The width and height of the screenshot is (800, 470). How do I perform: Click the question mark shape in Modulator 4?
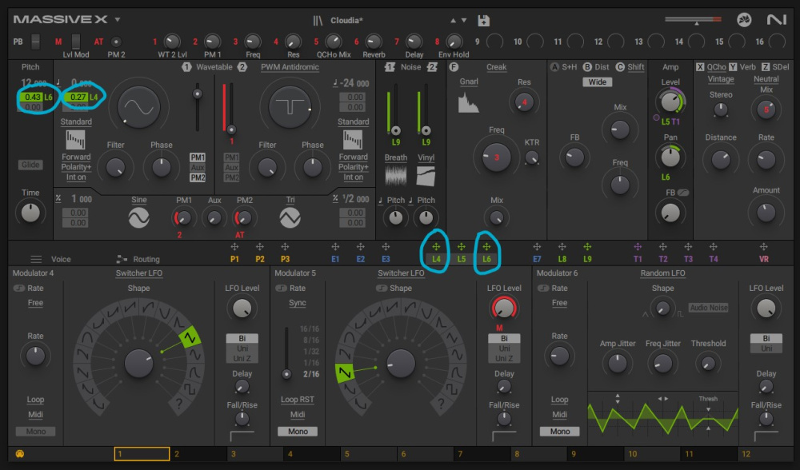(x=179, y=404)
